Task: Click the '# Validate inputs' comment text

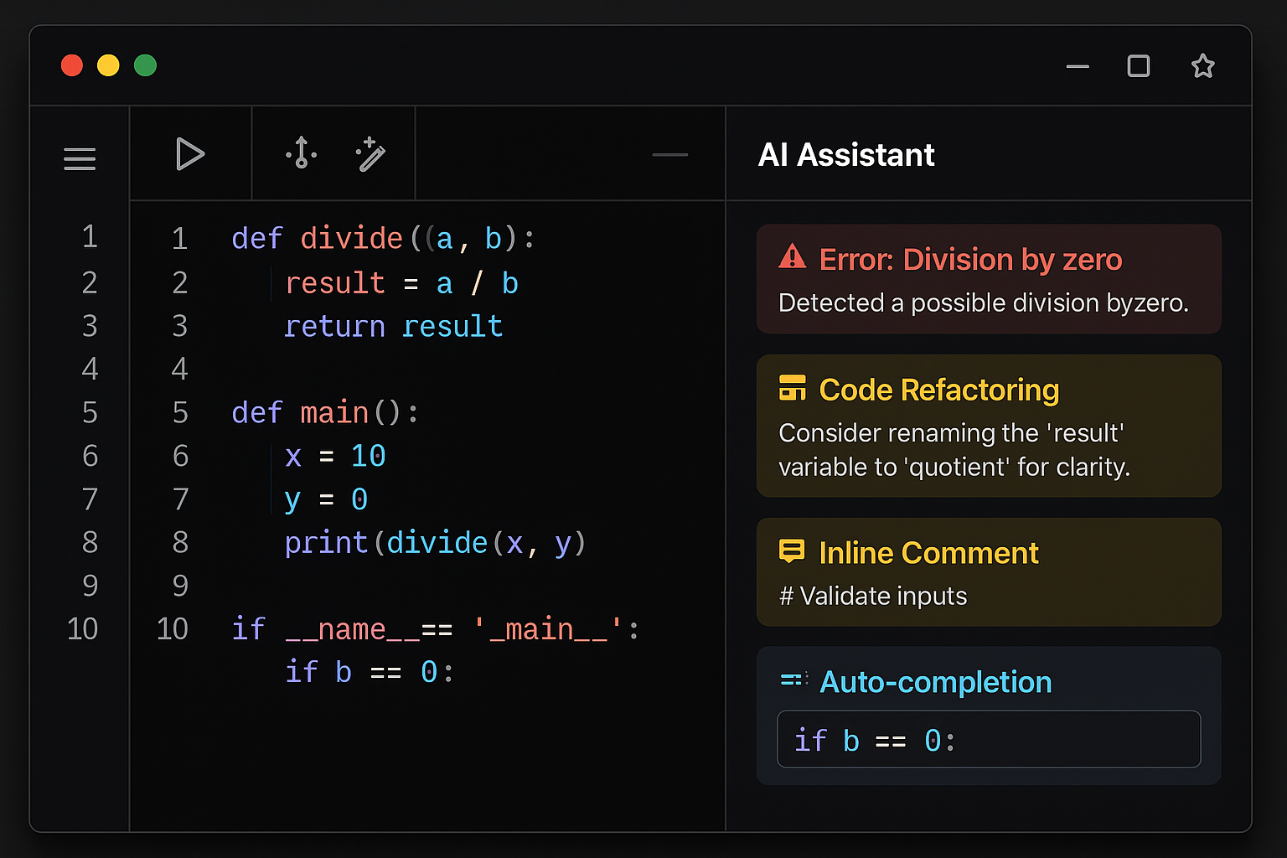Action: pyautogui.click(x=873, y=596)
